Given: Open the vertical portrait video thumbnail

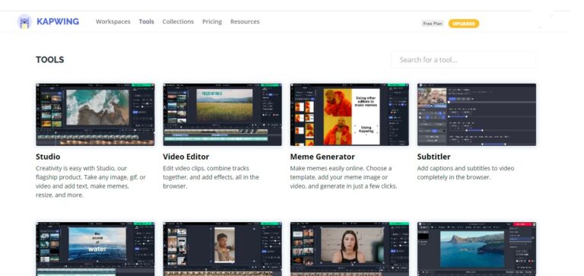Looking at the screenshot, I should coord(222,249).
